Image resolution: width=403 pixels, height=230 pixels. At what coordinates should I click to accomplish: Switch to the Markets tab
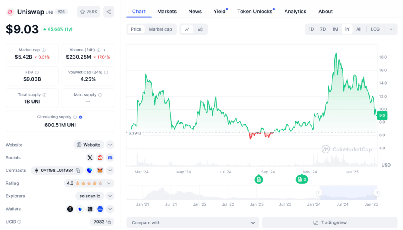click(167, 11)
